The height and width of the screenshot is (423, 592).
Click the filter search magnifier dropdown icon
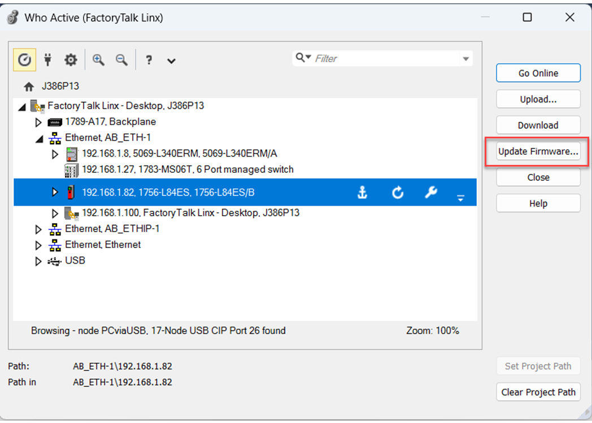pos(303,58)
